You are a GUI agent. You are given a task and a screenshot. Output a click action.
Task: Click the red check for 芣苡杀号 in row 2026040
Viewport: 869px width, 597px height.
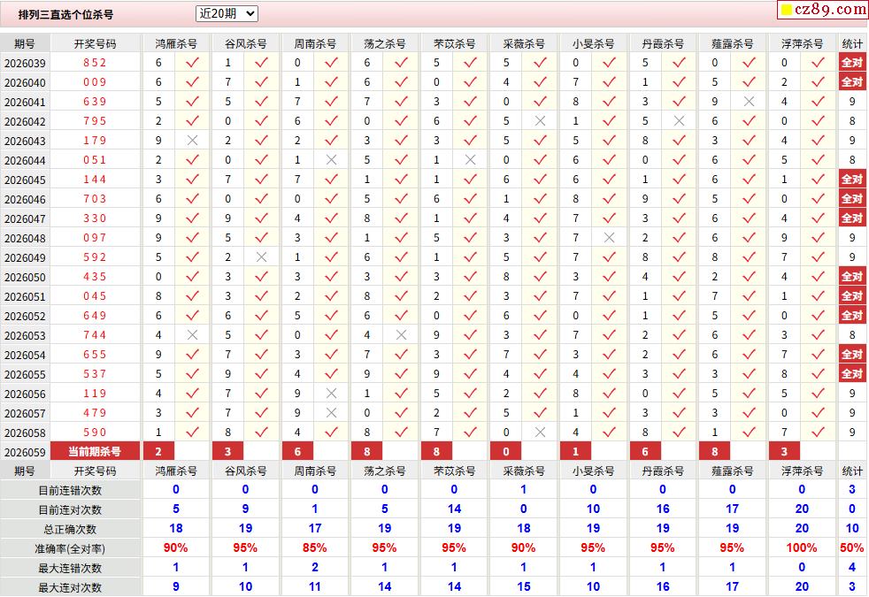tap(471, 82)
